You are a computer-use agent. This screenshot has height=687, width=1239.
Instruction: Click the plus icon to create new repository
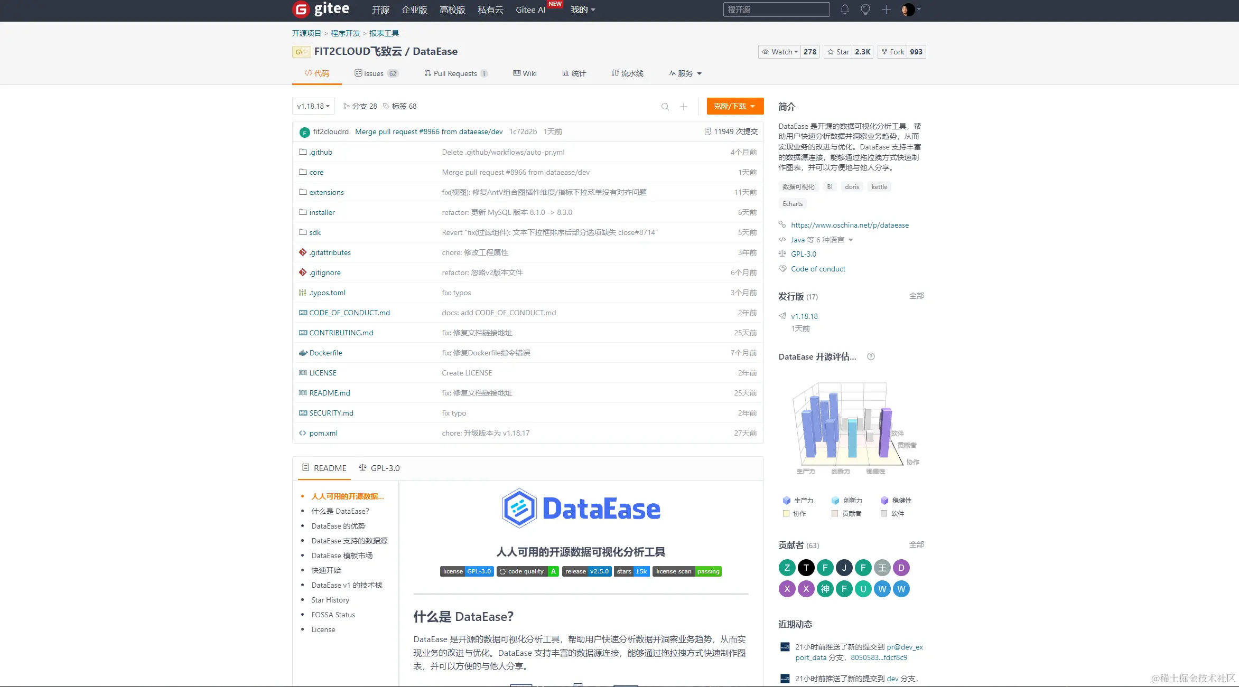(886, 9)
